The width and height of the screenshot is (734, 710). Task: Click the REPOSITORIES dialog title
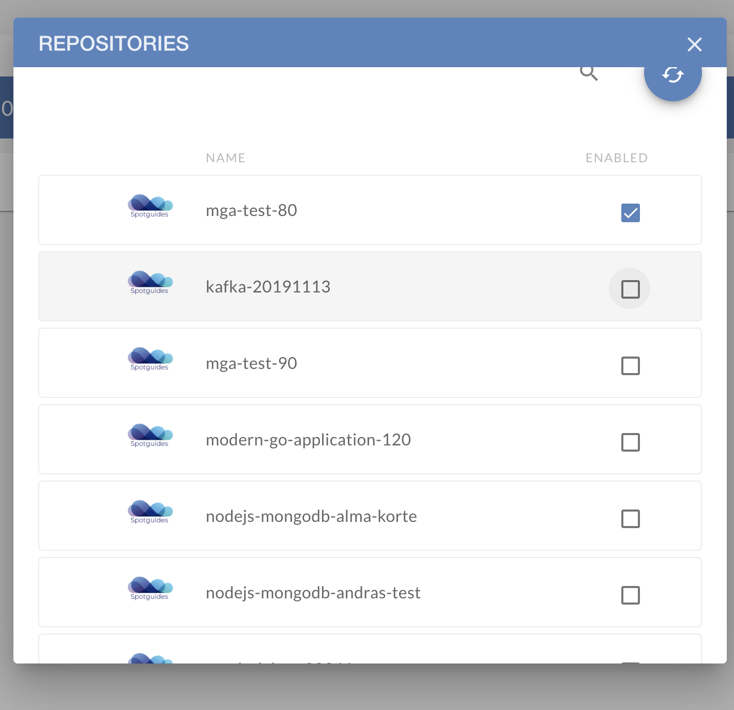point(113,44)
